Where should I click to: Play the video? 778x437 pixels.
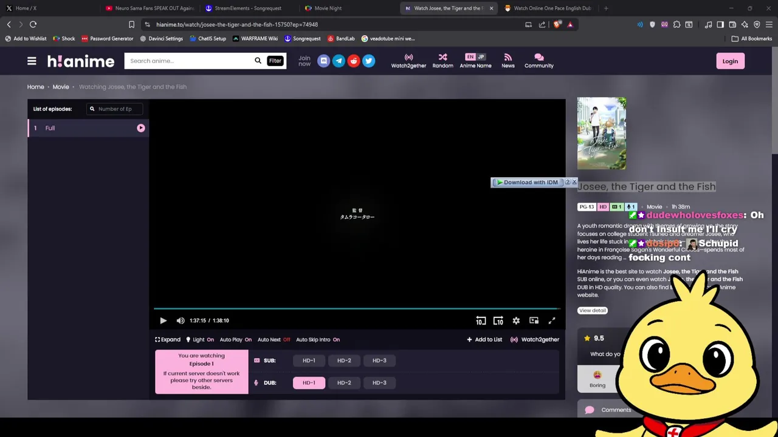163,320
